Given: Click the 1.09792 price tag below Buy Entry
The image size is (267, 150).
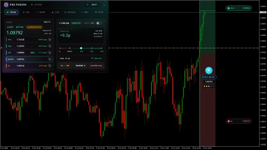Looking at the screenshot, I should (x=209, y=82).
